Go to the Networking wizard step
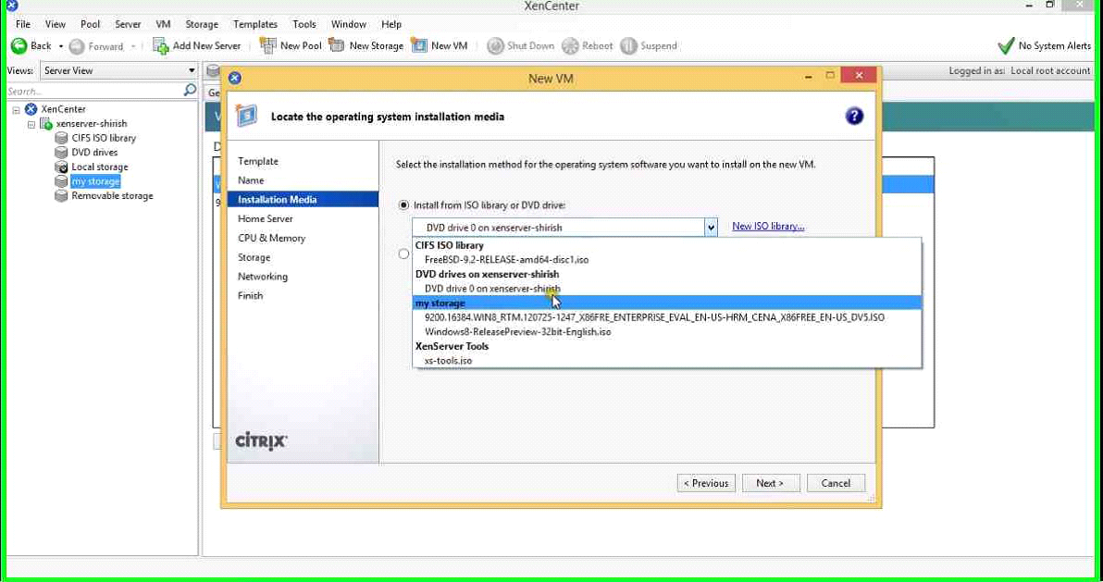Screen dimensions: 1103x582 tap(263, 277)
